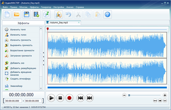Fit waveform to width arrows icon
171x110 pixels.
[155, 101]
